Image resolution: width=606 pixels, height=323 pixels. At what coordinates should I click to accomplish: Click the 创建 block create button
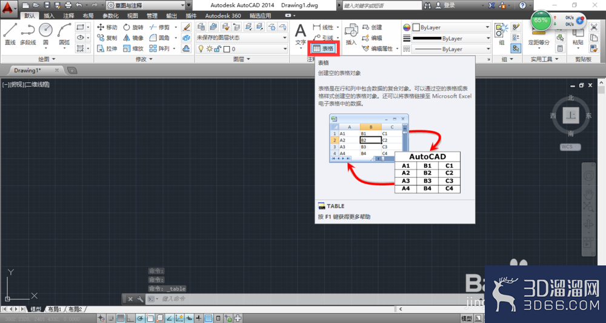[x=373, y=27]
